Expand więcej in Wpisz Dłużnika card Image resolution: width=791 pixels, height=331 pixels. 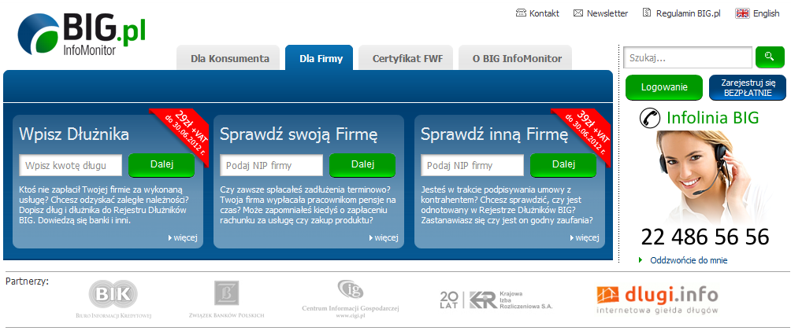183,237
